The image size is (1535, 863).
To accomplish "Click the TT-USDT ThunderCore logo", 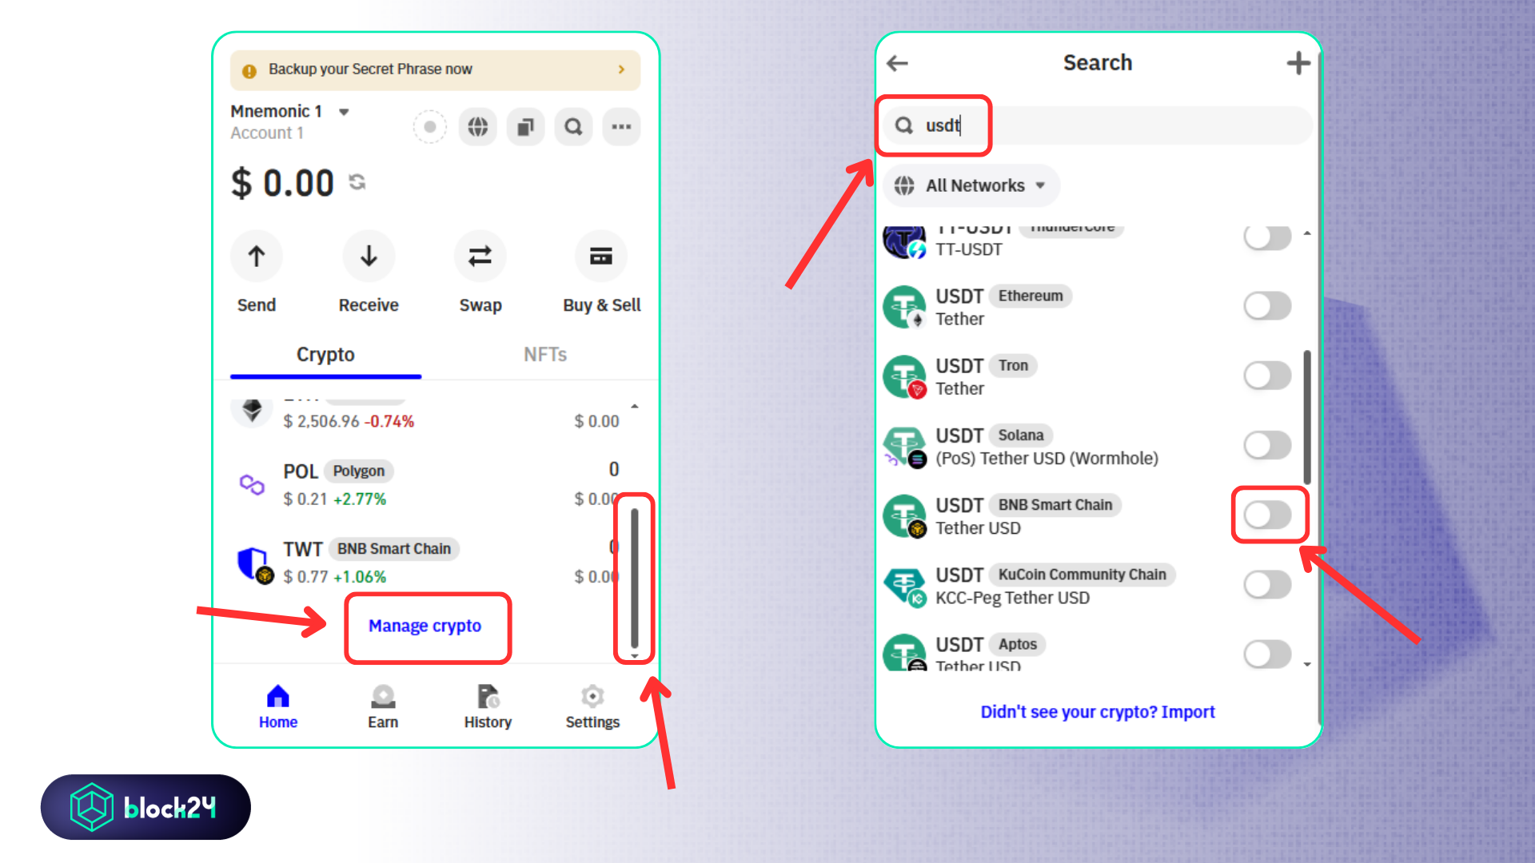I will click(904, 242).
